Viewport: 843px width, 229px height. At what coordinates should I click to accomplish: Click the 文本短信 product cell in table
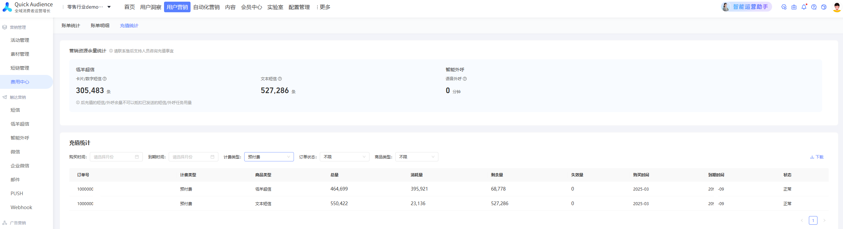[x=263, y=204]
